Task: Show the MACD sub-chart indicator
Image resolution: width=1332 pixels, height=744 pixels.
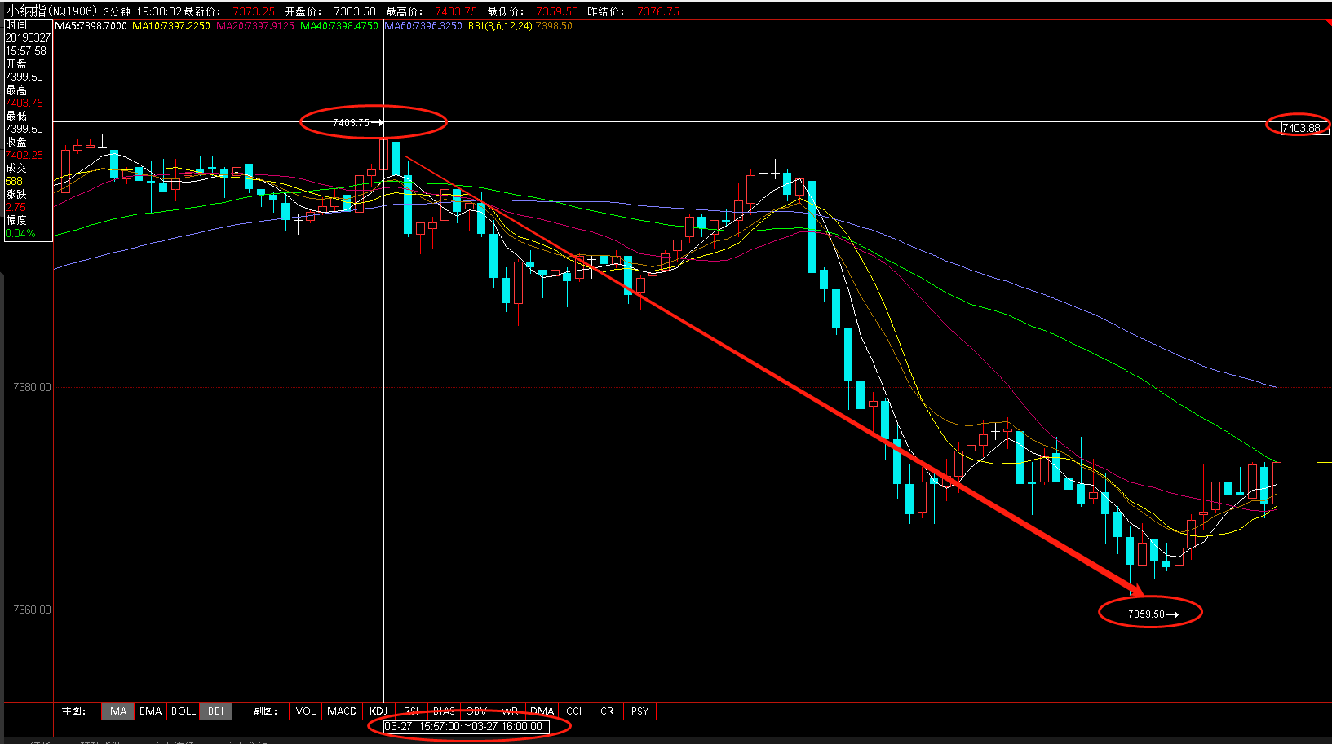Action: (x=343, y=711)
